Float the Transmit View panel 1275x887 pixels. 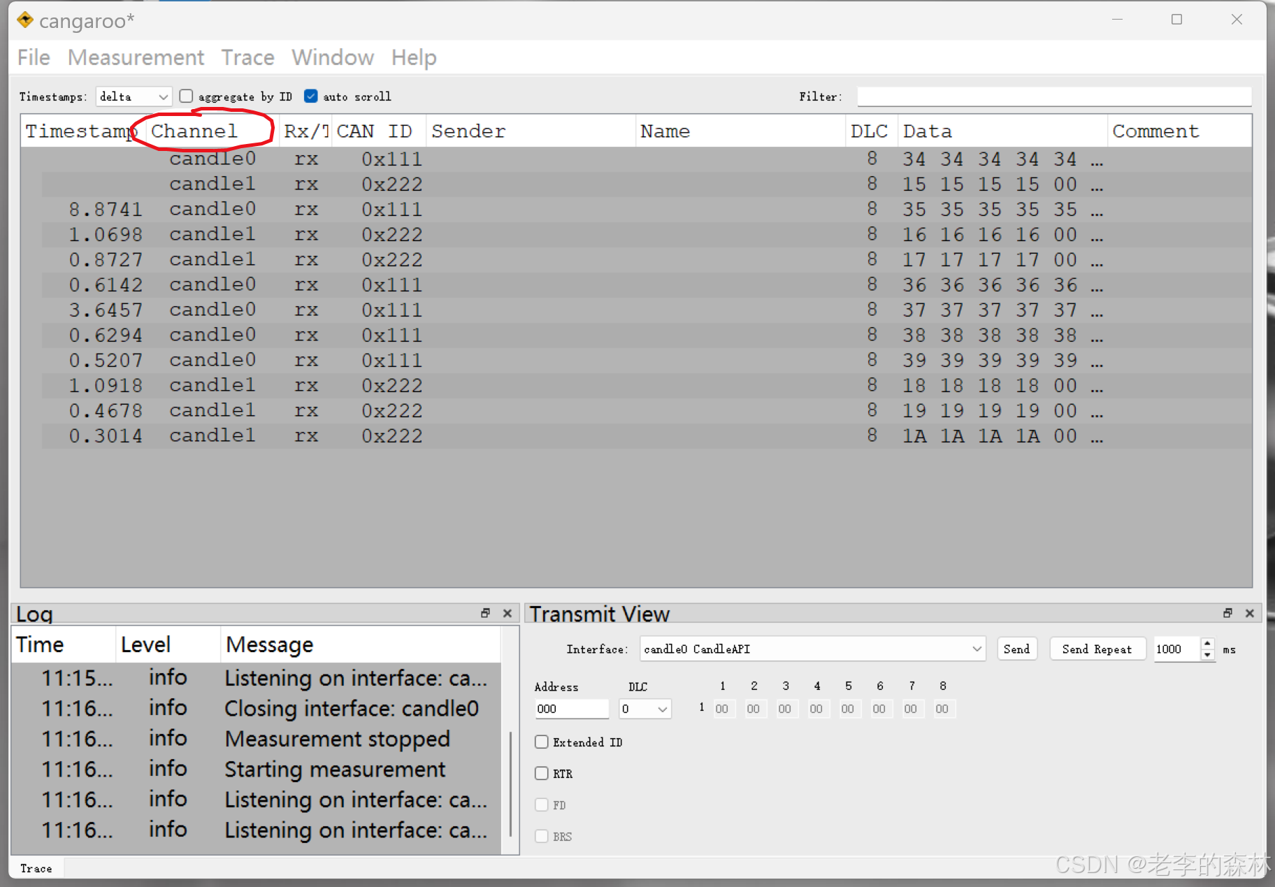pos(1227,613)
